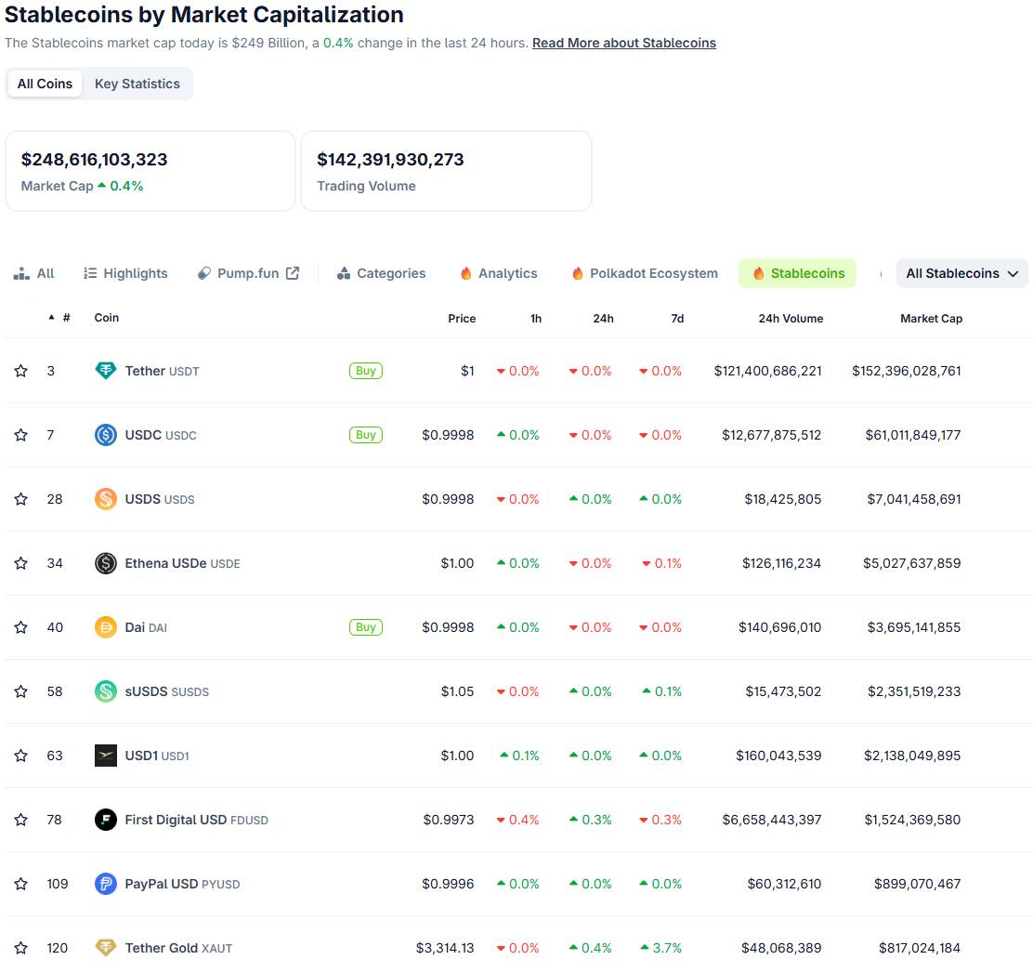This screenshot has height=973, width=1033.
Task: Open the Tether Gold coin page
Action: [x=178, y=947]
